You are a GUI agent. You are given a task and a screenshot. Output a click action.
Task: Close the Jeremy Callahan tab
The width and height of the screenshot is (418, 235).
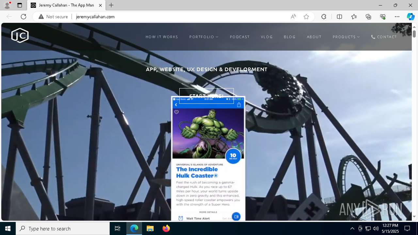(x=100, y=5)
